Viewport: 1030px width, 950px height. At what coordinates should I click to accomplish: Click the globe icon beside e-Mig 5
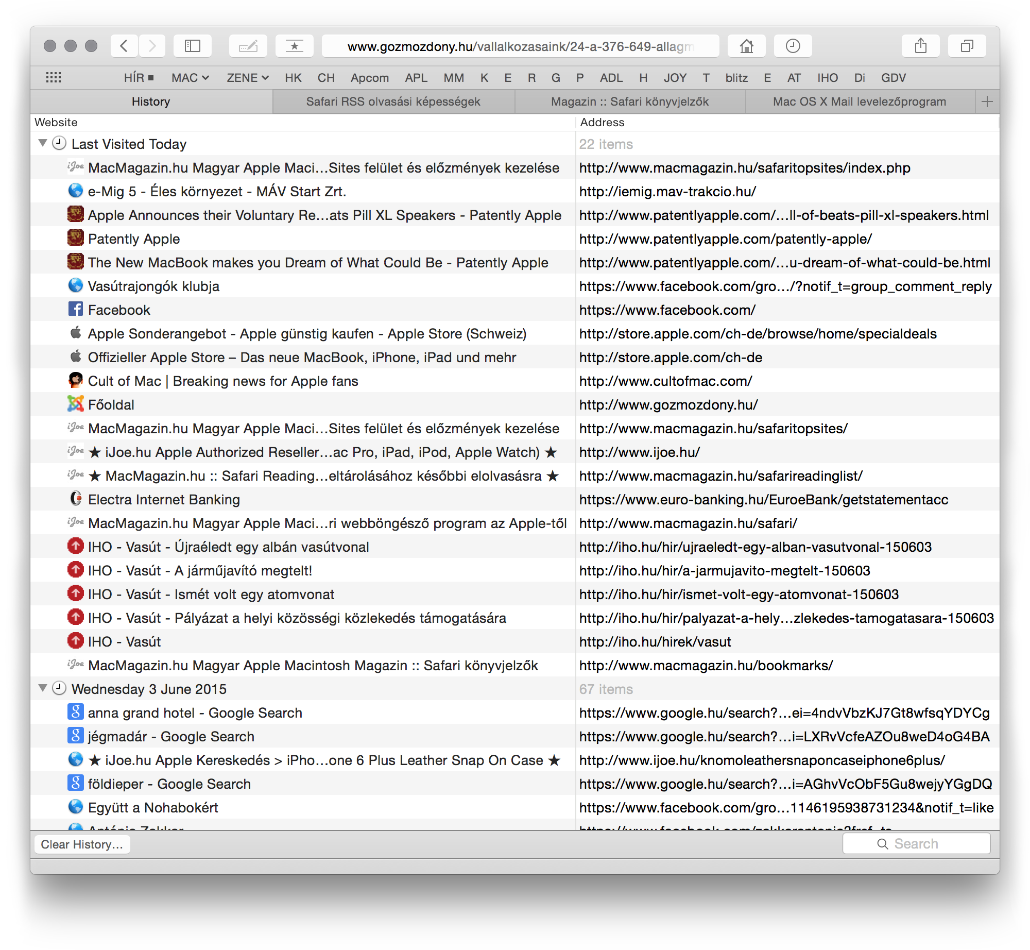point(76,191)
